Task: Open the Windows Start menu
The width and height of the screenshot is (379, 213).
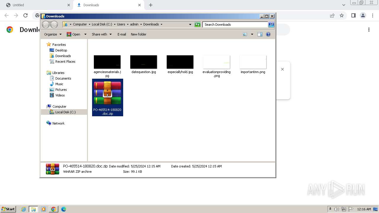Action: pos(8,209)
